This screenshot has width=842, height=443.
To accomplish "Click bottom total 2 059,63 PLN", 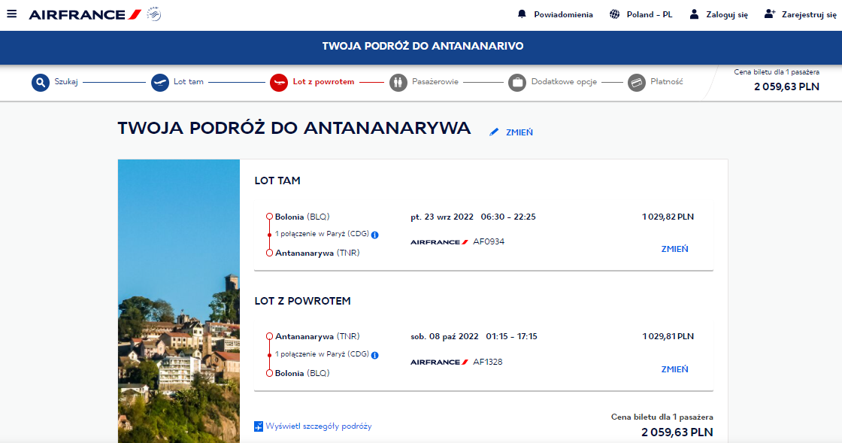I will [677, 432].
